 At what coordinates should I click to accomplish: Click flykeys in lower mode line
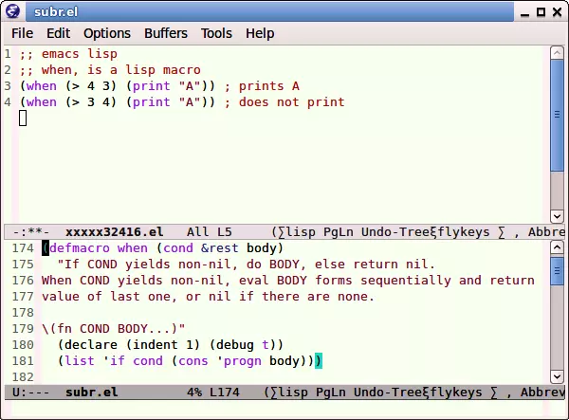click(x=456, y=393)
